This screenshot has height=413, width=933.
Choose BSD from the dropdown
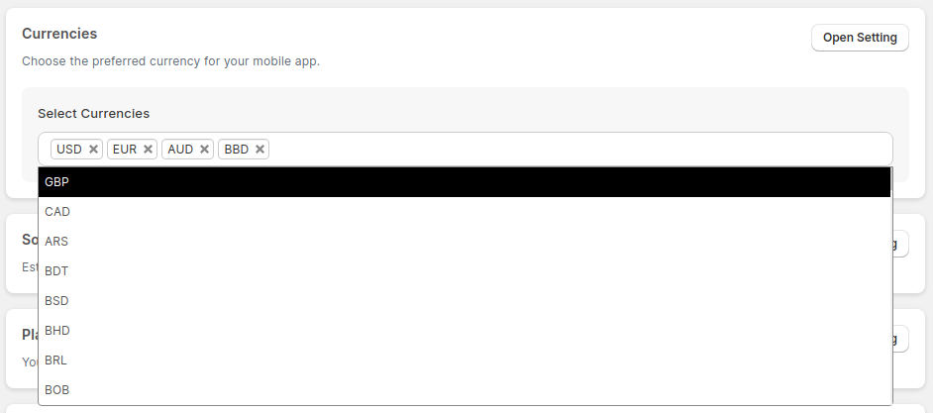tap(465, 301)
